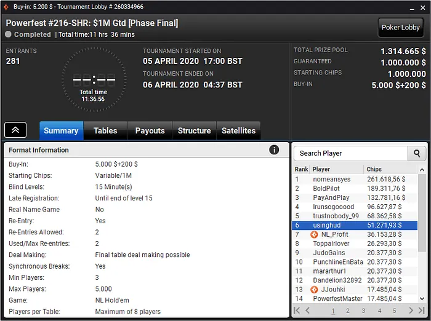Click the 'NL Hold'em' game value
This screenshot has width=431, height=321.
112,300
